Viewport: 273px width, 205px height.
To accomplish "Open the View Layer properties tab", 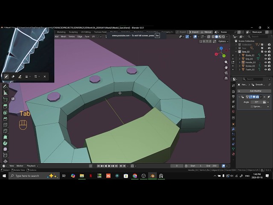I will (233, 102).
